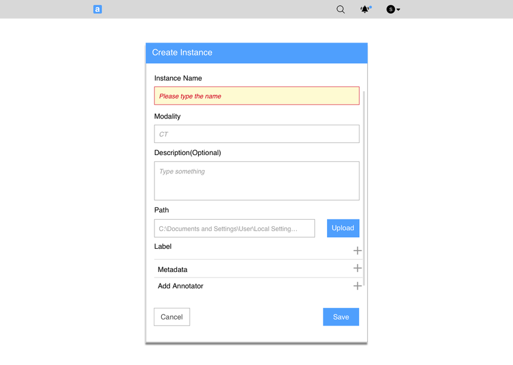Select the Metadata section row label
This screenshot has width=513, height=365.
tap(173, 269)
